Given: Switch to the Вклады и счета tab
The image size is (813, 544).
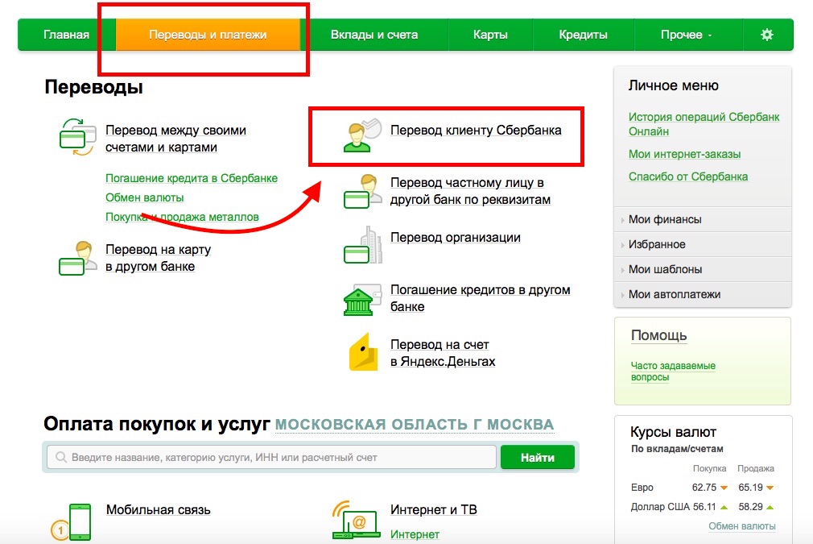Looking at the screenshot, I should click(373, 35).
